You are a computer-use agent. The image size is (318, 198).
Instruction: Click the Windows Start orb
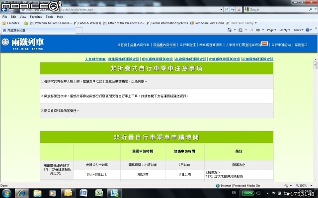pyautogui.click(x=6, y=193)
